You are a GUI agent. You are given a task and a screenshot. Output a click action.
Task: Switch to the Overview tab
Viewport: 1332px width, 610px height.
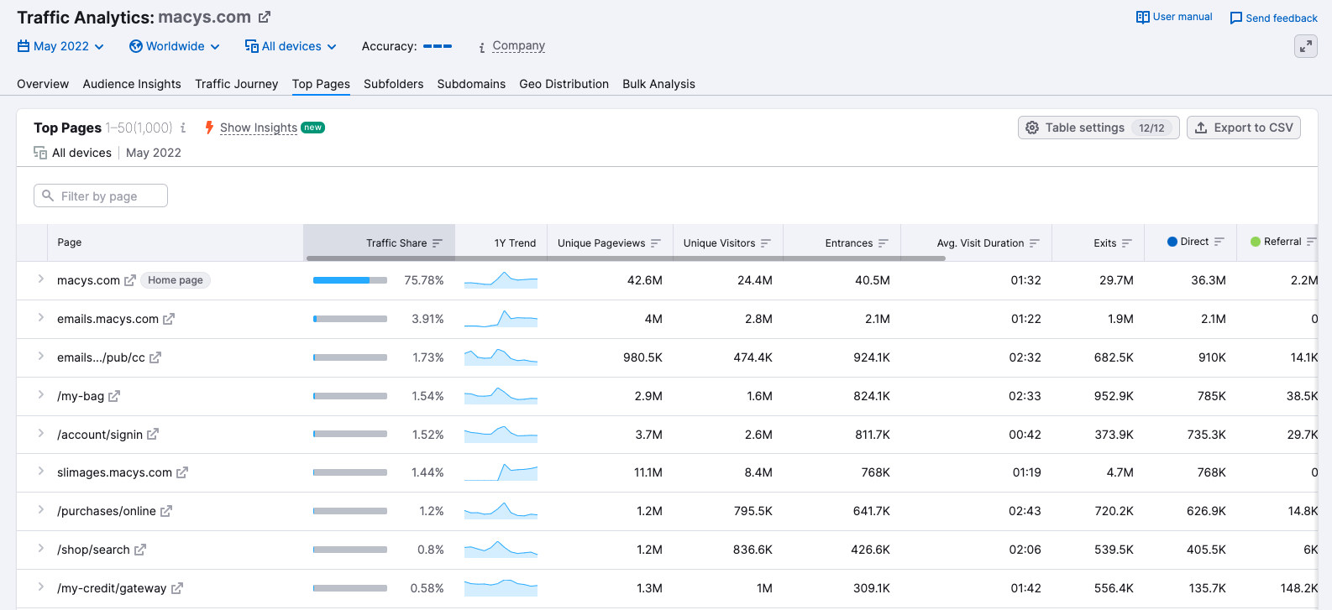tap(43, 84)
